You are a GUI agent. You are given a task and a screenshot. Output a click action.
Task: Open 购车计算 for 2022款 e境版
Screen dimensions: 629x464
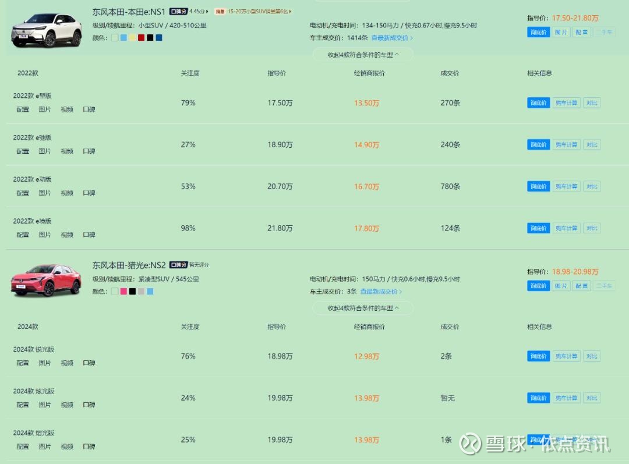point(567,228)
